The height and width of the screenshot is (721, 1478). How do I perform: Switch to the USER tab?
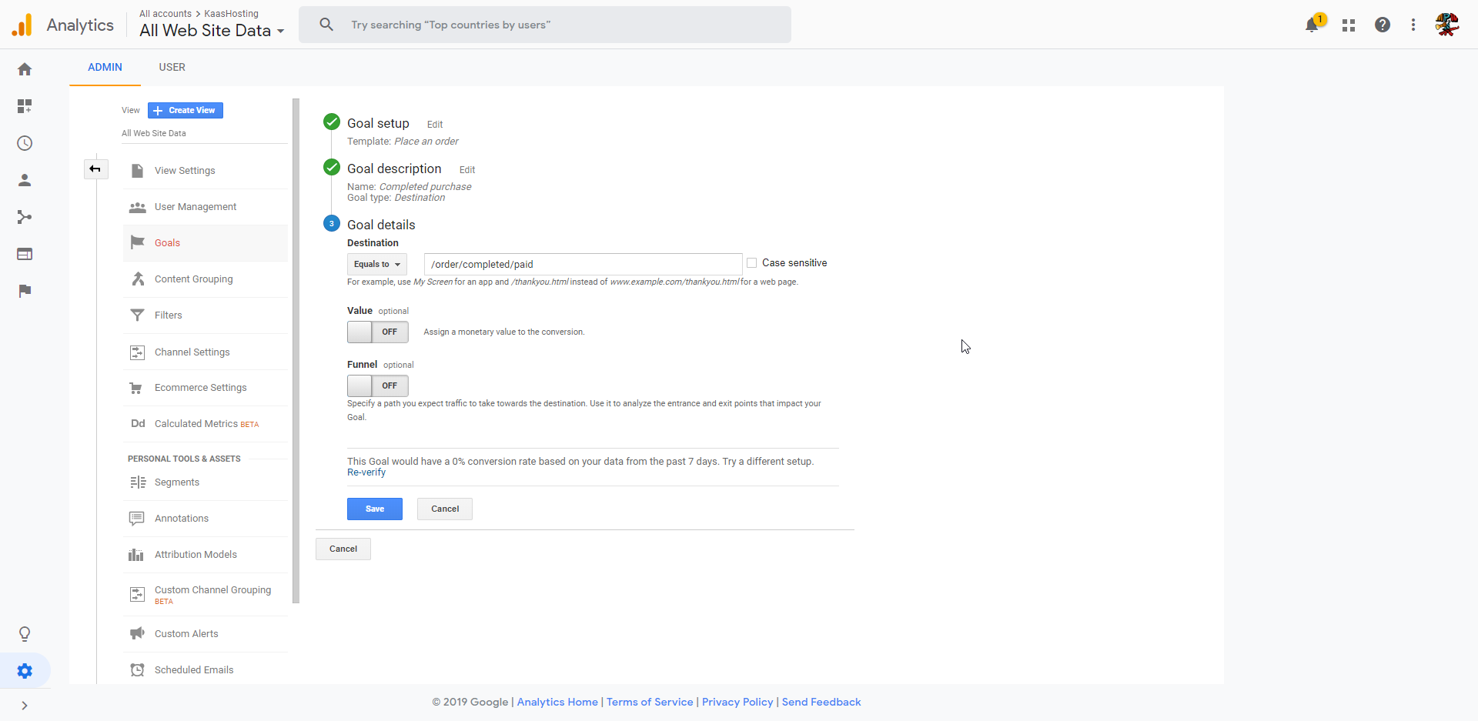(x=172, y=67)
